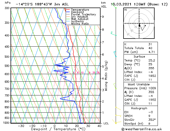
Task: Click the weatheronline.co.uk link
Action: click(142, 129)
